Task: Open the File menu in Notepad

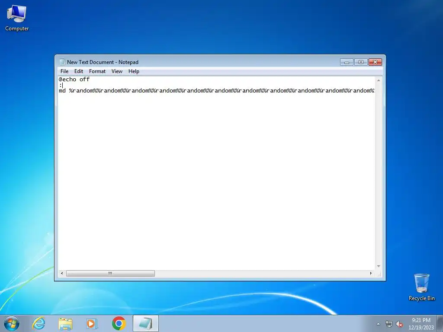Action: [64, 71]
